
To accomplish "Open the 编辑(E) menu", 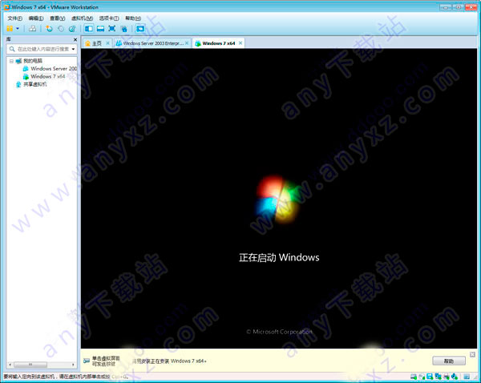I will [36, 18].
